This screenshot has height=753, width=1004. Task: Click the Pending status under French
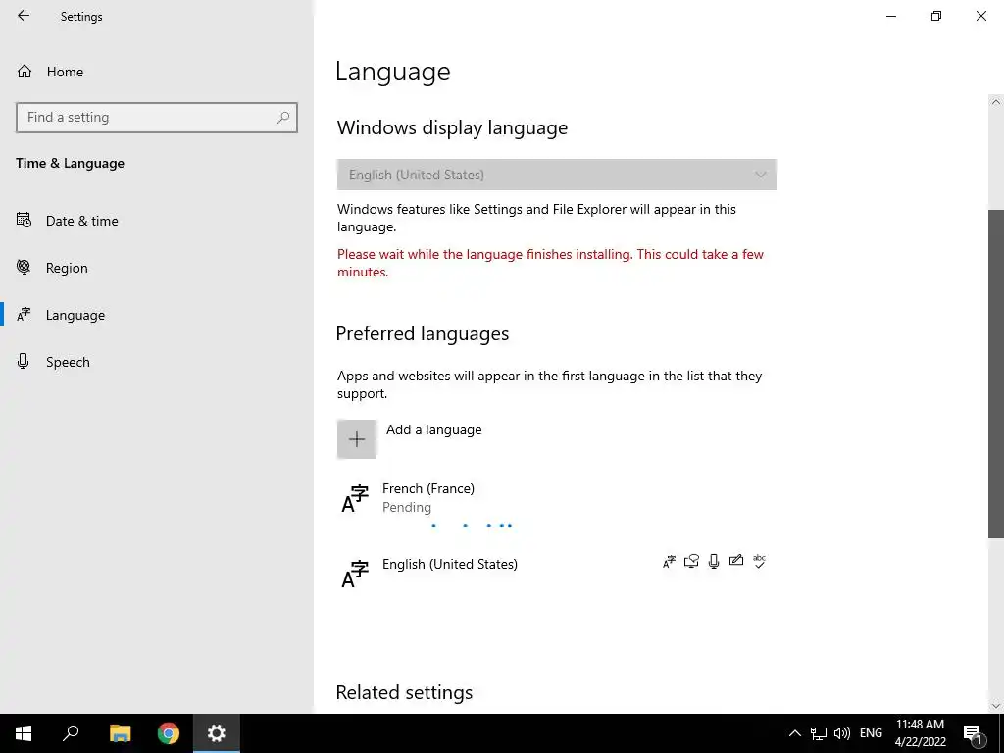point(407,507)
